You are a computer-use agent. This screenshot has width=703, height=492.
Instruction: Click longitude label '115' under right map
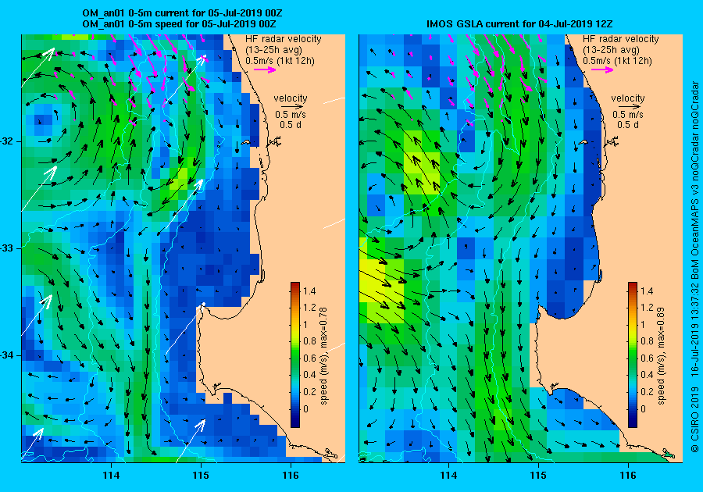coord(538,476)
